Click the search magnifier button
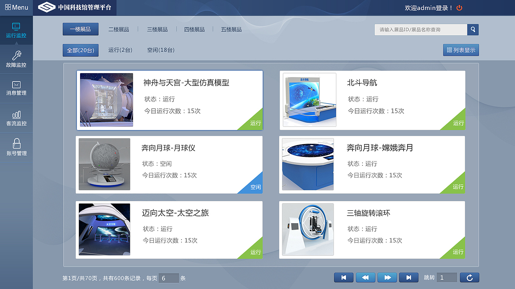The width and height of the screenshot is (515, 289). tap(473, 30)
